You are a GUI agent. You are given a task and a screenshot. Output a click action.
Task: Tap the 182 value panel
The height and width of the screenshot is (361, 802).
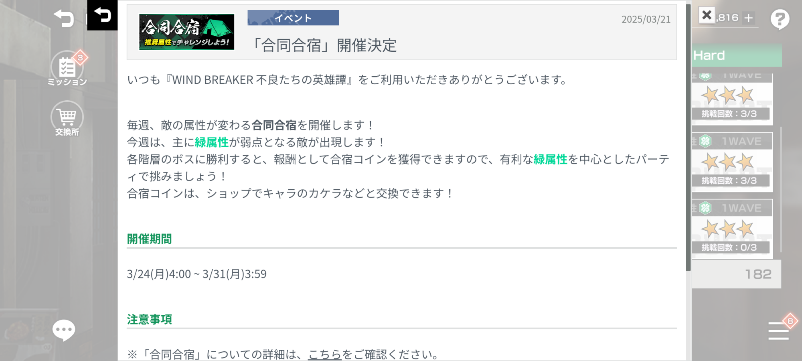pyautogui.click(x=737, y=274)
